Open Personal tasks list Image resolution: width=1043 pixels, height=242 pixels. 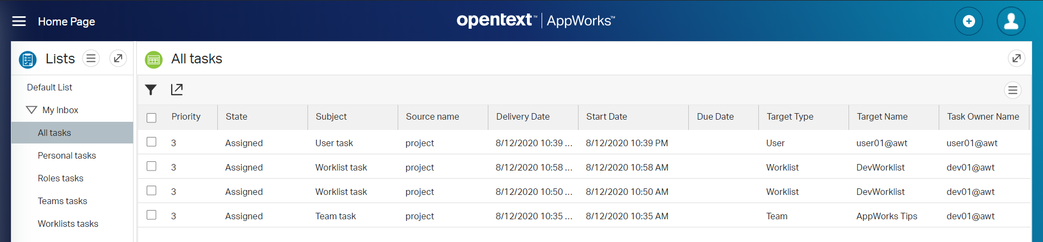point(67,156)
